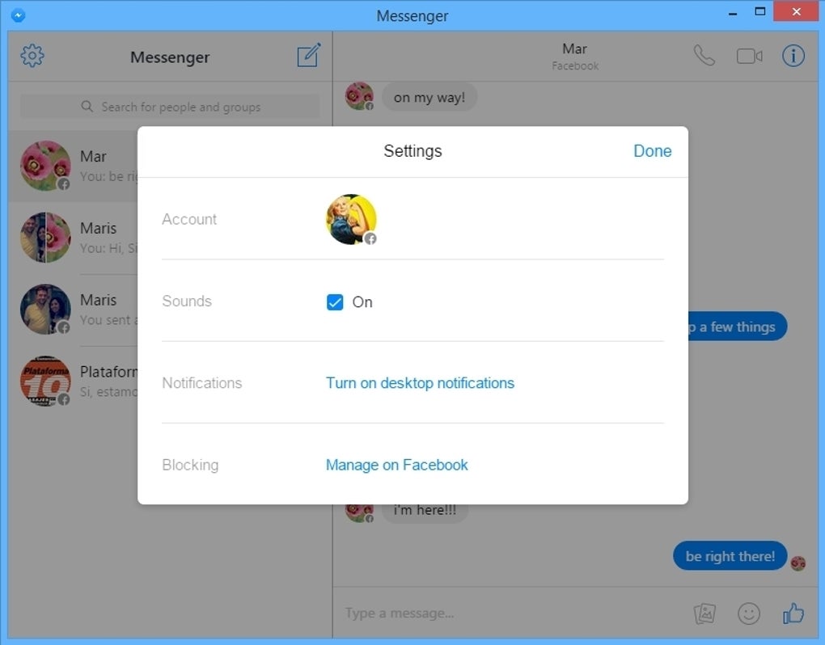
Task: Click the search for people and groups field
Action: 170,107
